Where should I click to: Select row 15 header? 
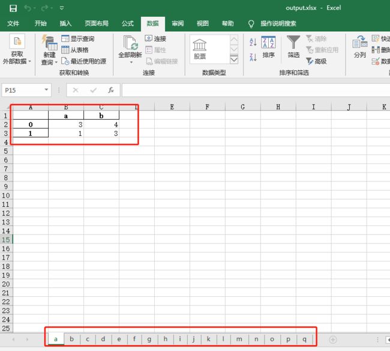[x=6, y=240]
